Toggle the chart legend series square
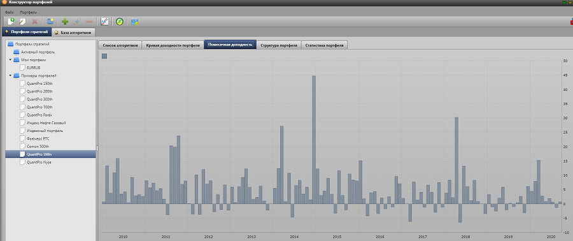Image resolution: width=573 pixels, height=241 pixels. click(x=104, y=56)
